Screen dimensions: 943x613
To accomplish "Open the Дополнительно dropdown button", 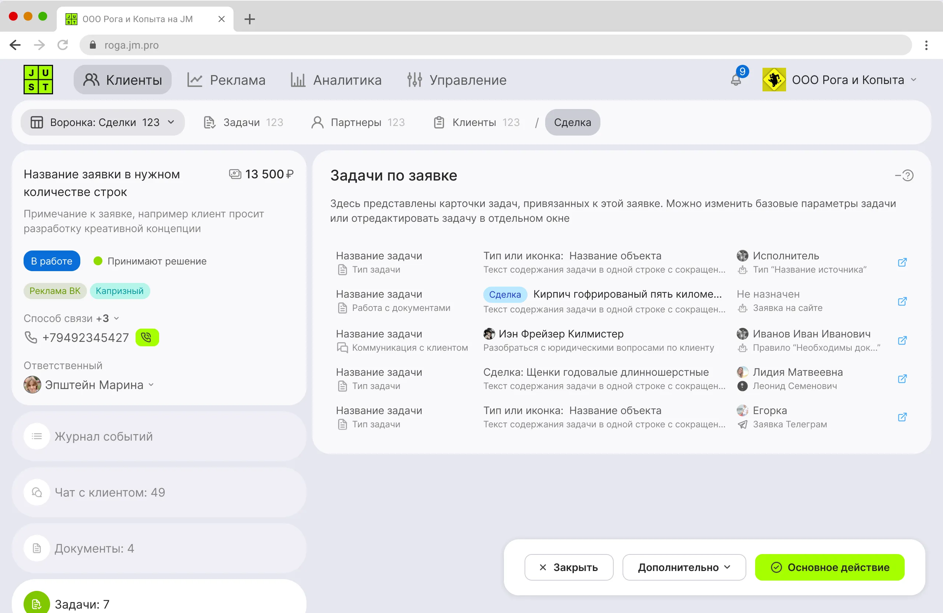I will [x=684, y=567].
